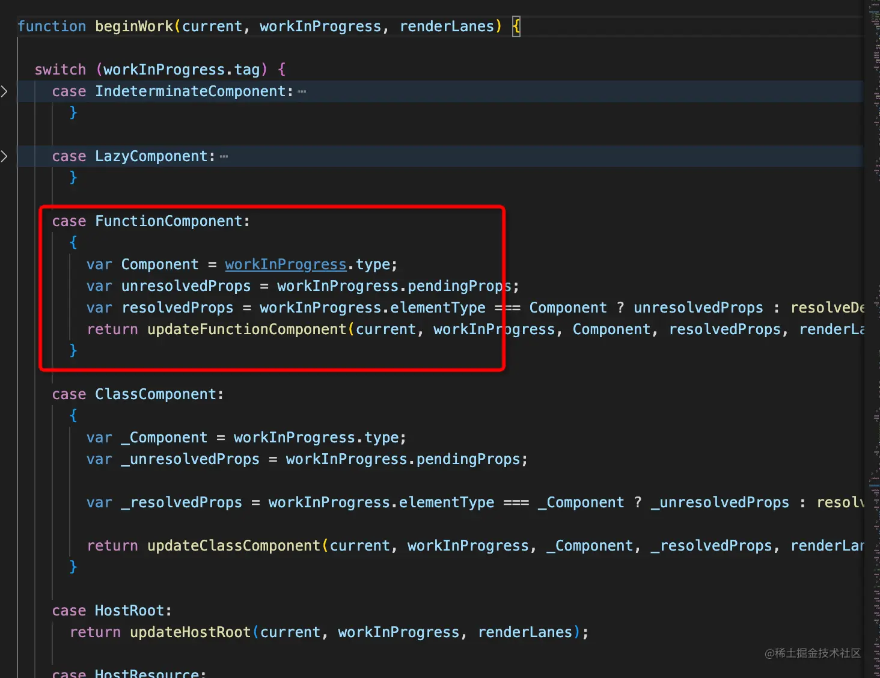The image size is (880, 678).
Task: Expand the folded IndeterminateComponent case
Action: tap(4, 91)
